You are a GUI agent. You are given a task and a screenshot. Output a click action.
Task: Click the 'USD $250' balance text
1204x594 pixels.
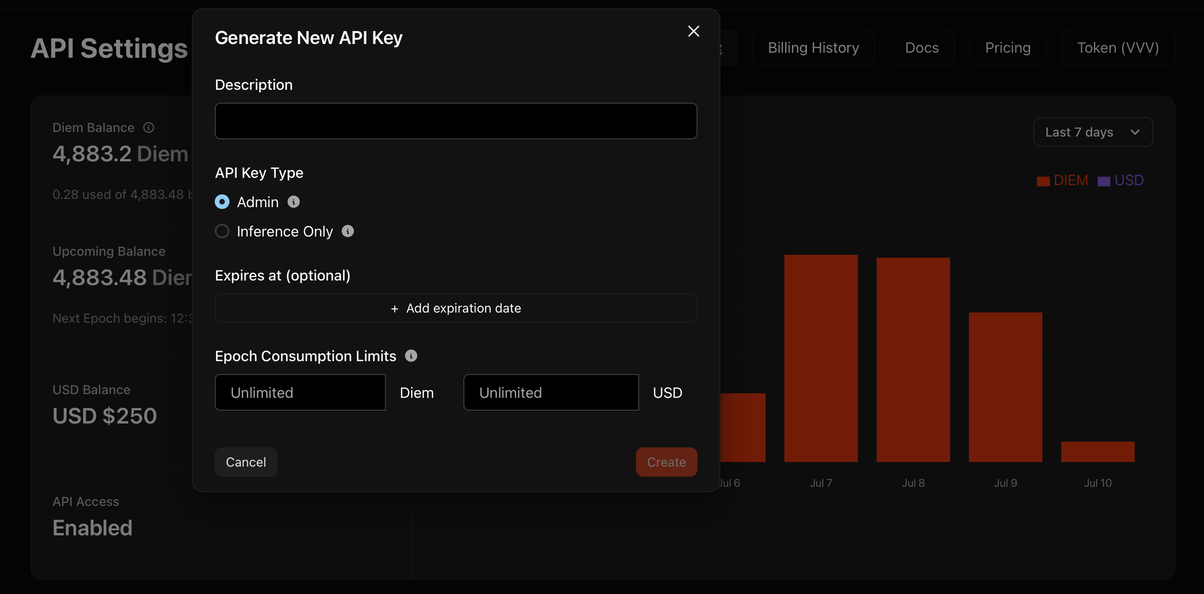105,416
